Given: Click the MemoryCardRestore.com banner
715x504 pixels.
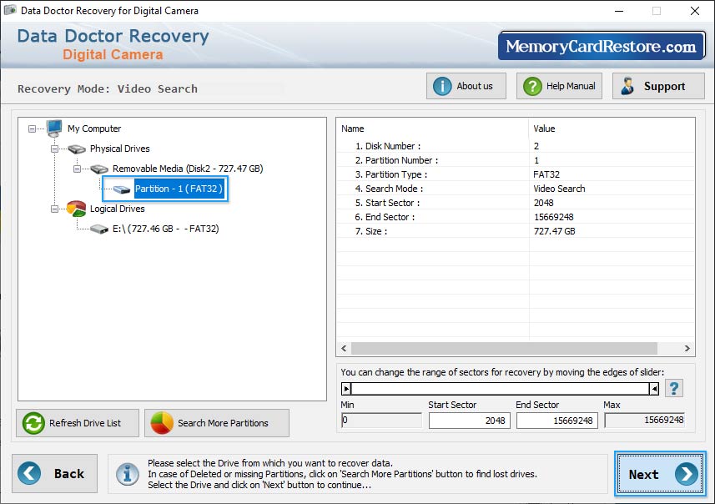Looking at the screenshot, I should point(602,46).
